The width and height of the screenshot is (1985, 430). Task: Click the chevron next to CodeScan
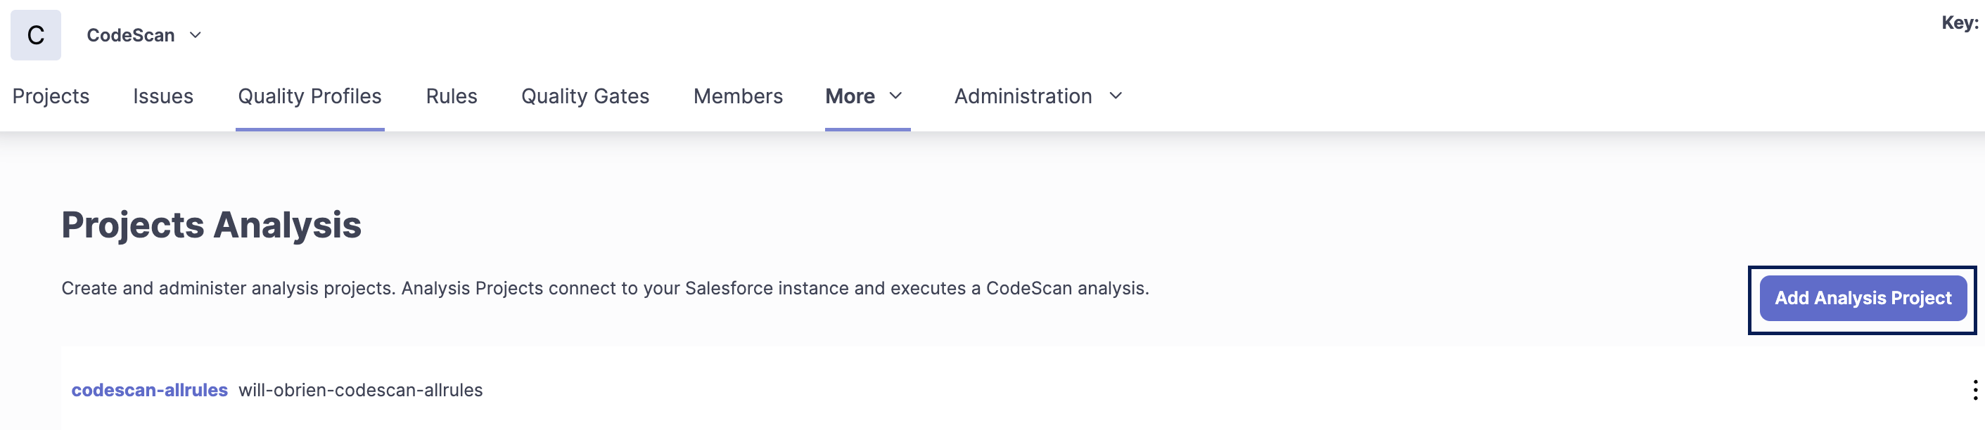[x=196, y=35]
